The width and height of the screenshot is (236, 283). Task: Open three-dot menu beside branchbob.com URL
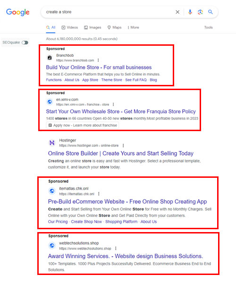point(98,60)
